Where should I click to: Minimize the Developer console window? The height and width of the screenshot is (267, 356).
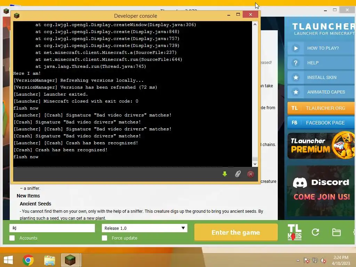[229, 15]
